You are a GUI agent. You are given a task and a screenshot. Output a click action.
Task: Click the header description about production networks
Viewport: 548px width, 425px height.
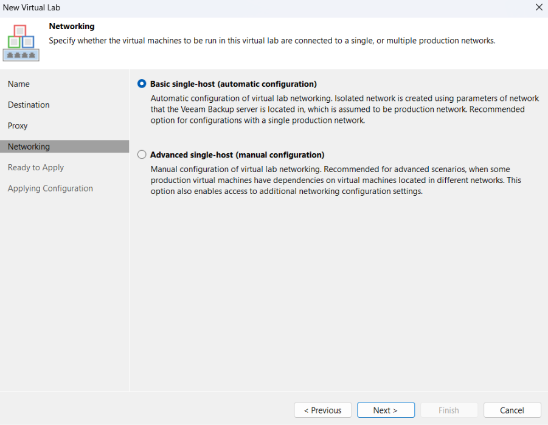point(272,41)
